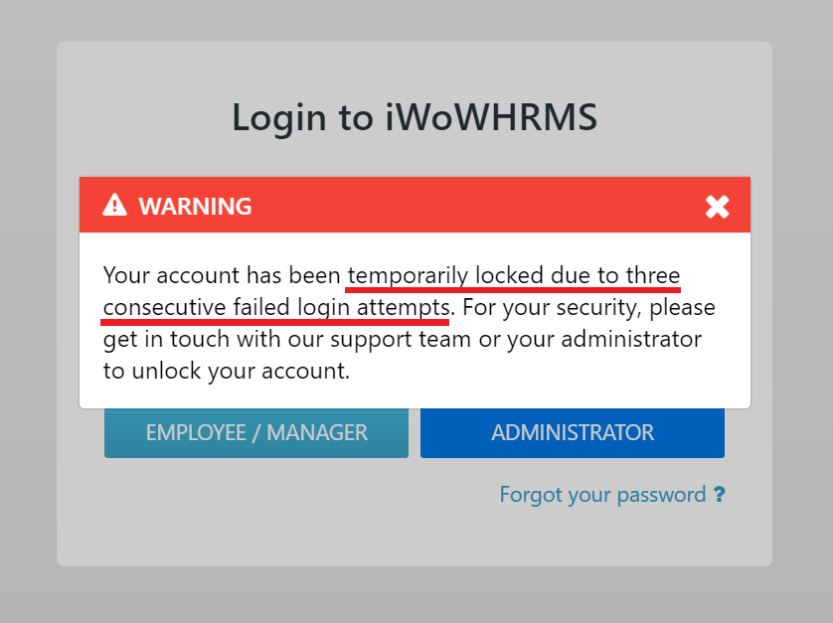Open the Forgot your password link
The height and width of the screenshot is (623, 833).
(603, 495)
